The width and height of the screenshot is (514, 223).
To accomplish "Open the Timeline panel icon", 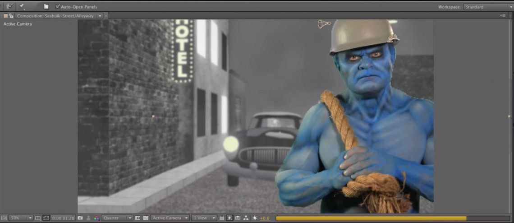I will click(238, 218).
